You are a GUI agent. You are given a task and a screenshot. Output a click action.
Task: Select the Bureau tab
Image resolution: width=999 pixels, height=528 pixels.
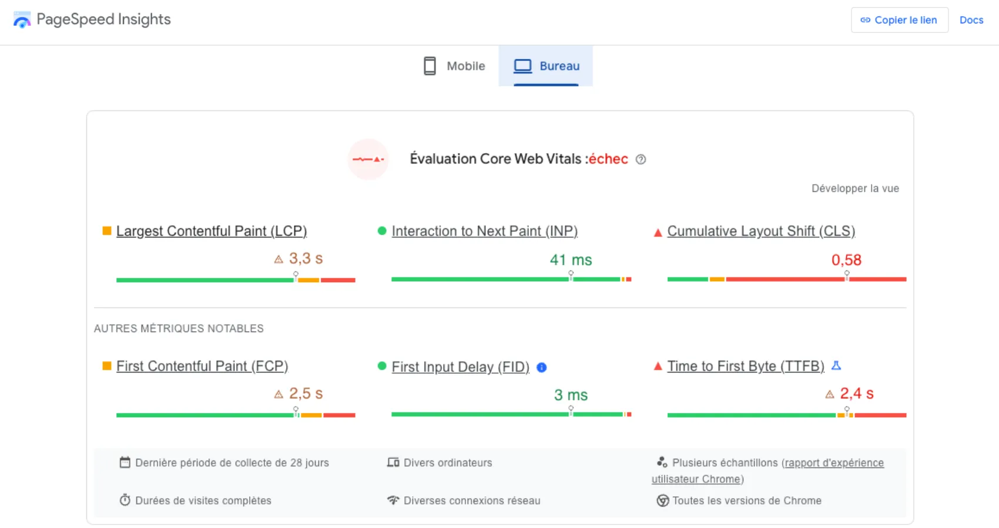point(547,66)
